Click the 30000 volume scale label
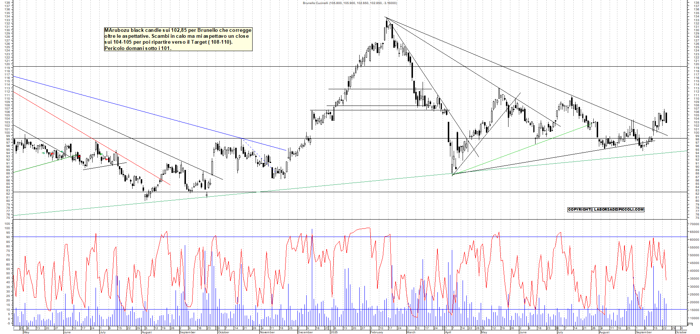The height and width of the screenshot is (334, 700). click(694, 287)
